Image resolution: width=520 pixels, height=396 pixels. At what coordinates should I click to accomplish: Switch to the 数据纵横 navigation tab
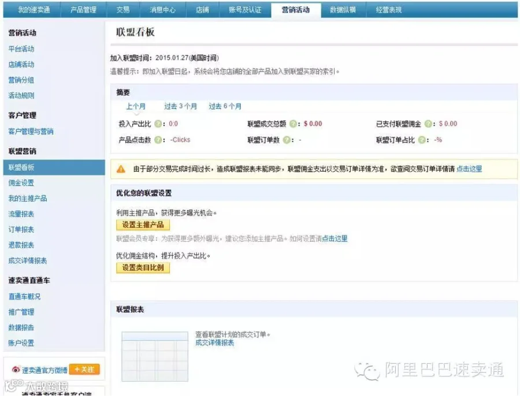point(343,10)
